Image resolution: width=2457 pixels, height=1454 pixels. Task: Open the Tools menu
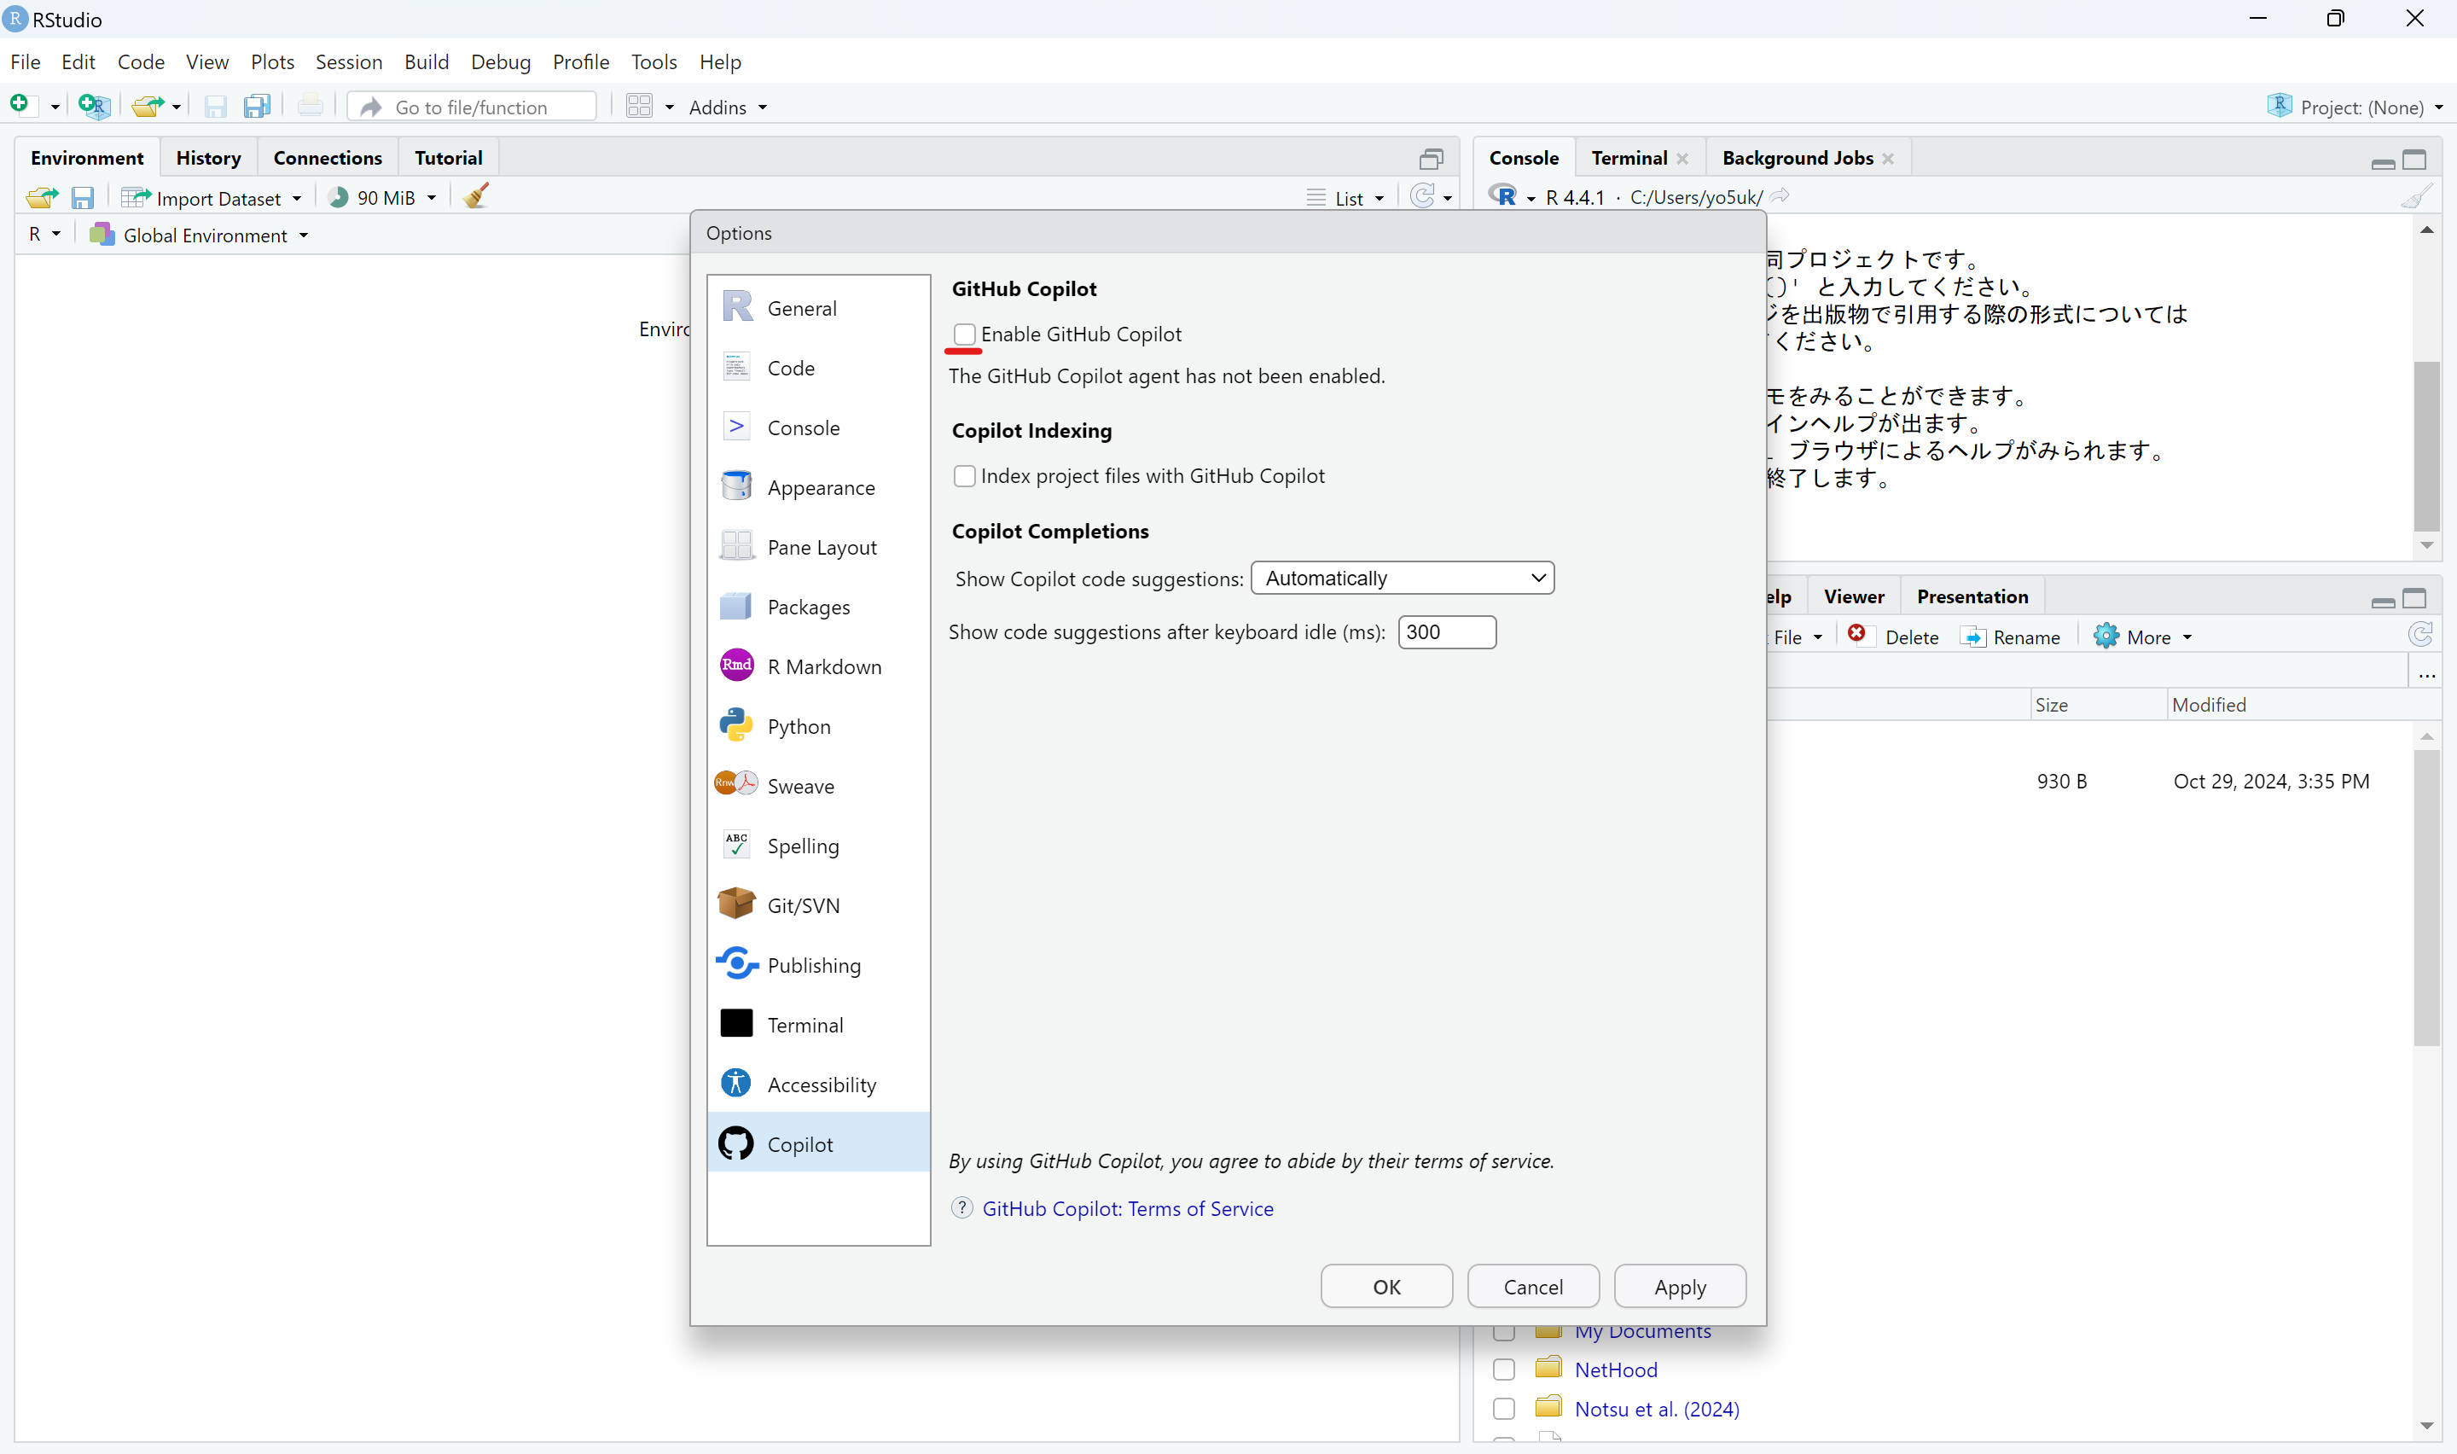[x=653, y=61]
